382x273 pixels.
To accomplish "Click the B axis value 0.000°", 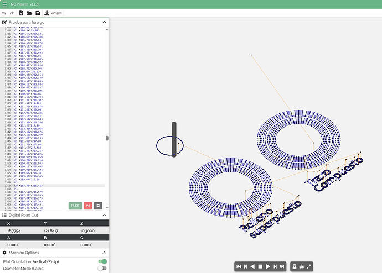I will [49, 245].
